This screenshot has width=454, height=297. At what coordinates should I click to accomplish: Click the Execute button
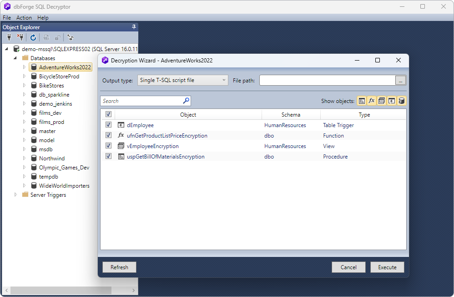(x=387, y=267)
